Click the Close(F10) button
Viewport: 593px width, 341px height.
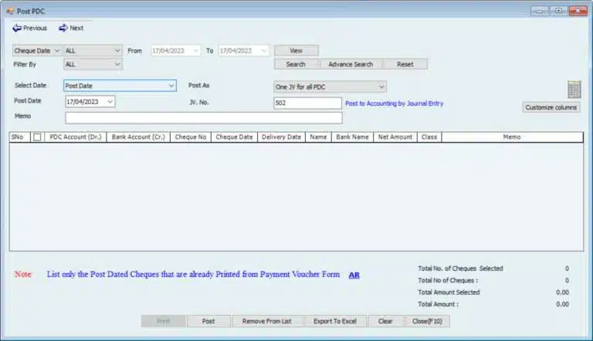[427, 321]
